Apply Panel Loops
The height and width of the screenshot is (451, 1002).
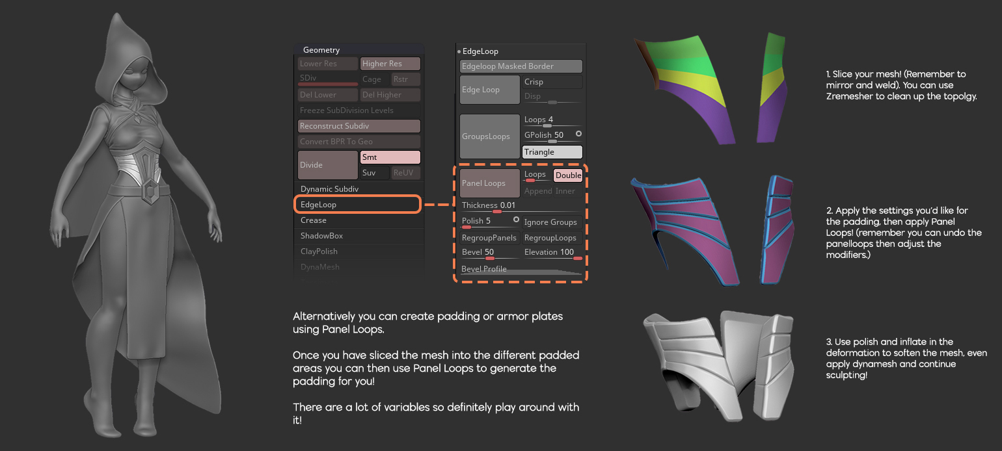pos(489,183)
